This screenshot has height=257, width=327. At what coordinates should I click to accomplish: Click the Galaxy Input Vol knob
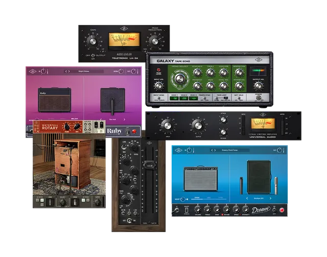tap(158, 86)
